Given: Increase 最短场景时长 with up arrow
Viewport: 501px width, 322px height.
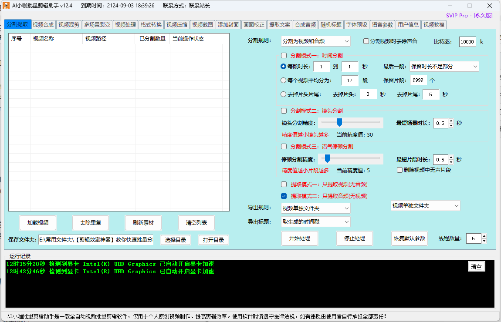Looking at the screenshot, I should [x=451, y=121].
